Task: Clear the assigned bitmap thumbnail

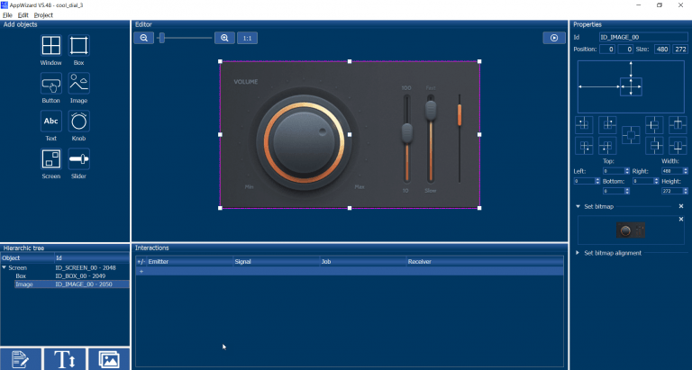Action: tap(681, 219)
